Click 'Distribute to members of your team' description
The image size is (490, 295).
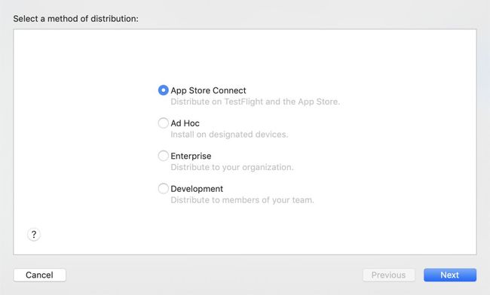click(242, 200)
